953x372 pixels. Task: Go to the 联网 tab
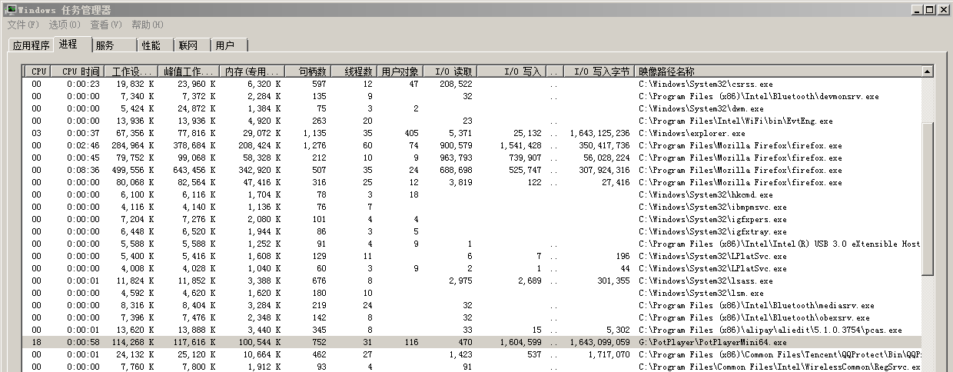click(x=191, y=45)
